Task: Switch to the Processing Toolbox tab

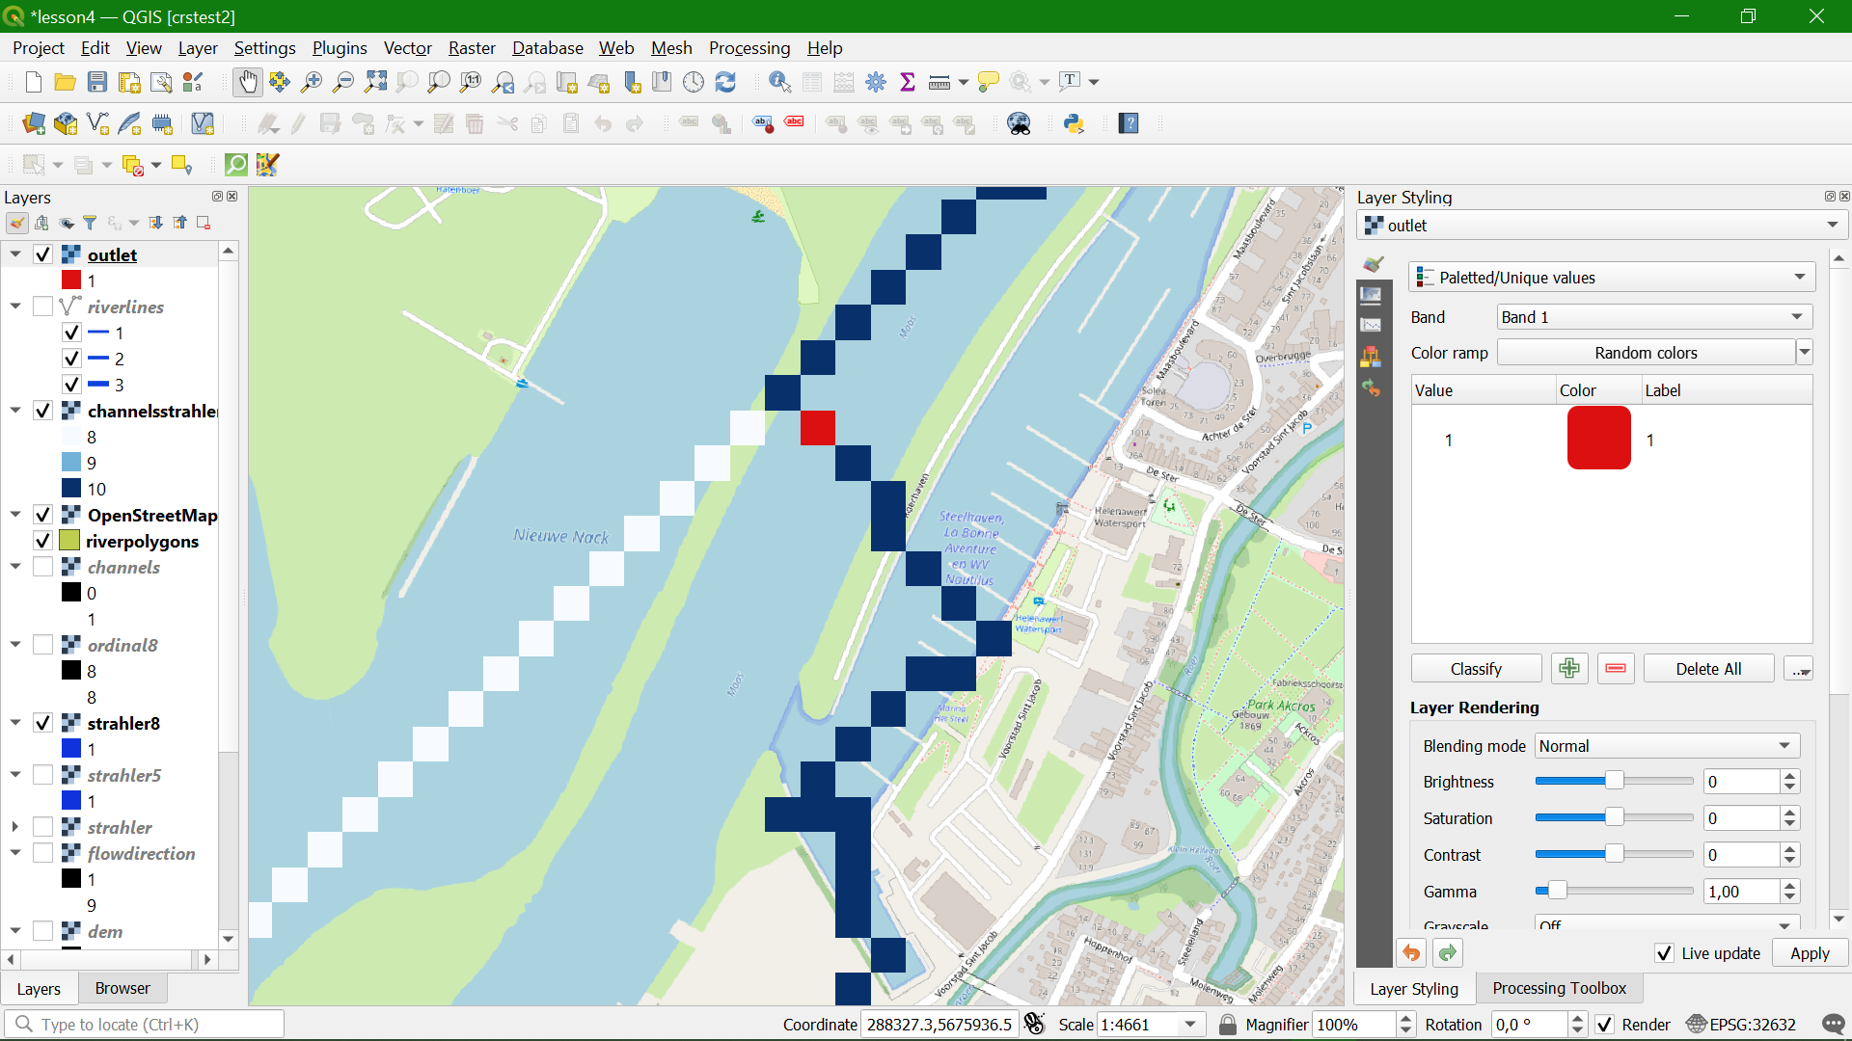Action: (1560, 988)
